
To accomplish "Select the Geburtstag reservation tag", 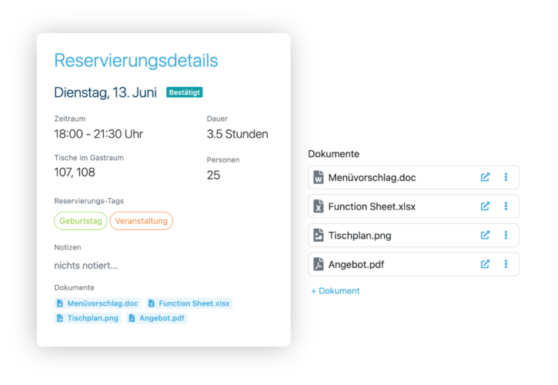I will tap(80, 221).
